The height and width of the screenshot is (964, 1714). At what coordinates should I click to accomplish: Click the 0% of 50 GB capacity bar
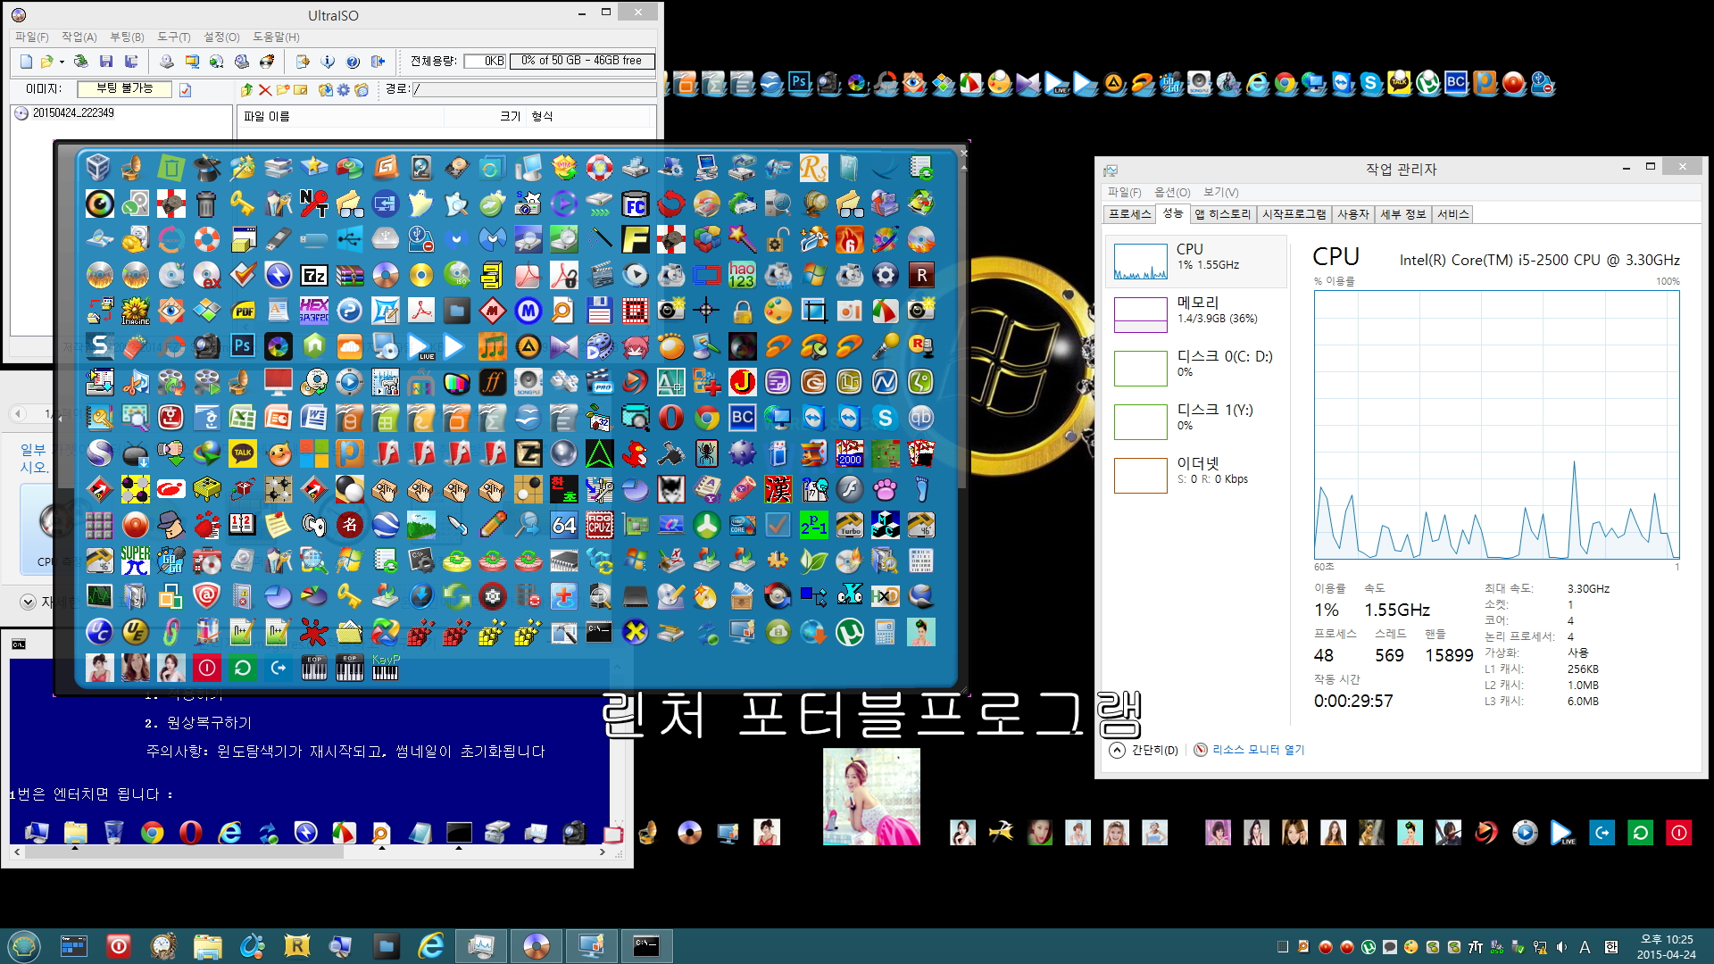tap(582, 61)
